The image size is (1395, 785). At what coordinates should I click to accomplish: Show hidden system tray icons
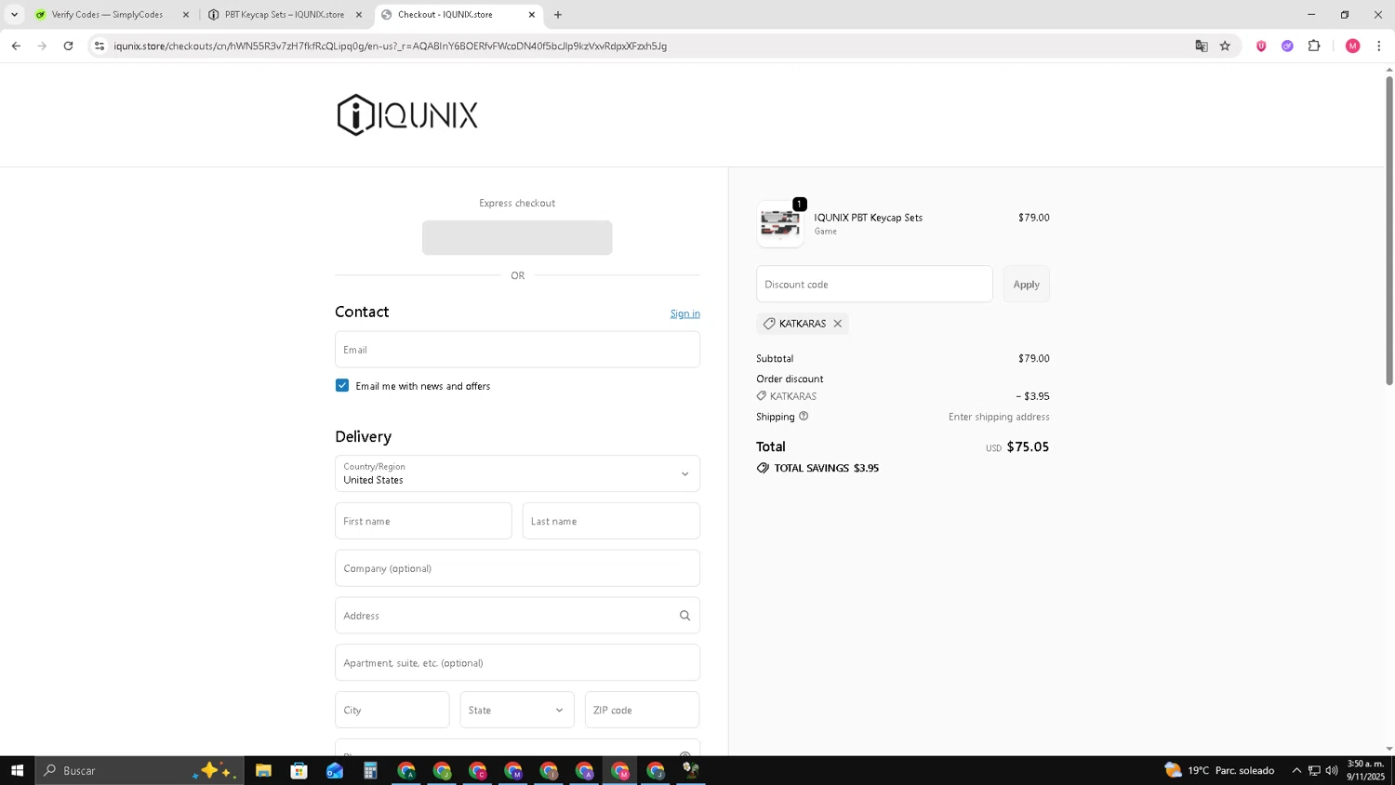point(1296,770)
